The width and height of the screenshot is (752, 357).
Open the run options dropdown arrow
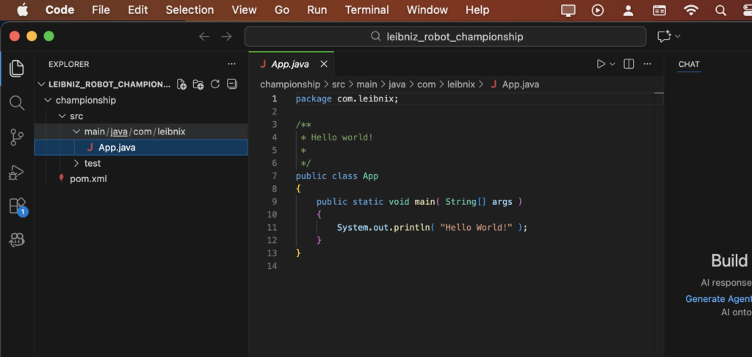click(x=612, y=64)
